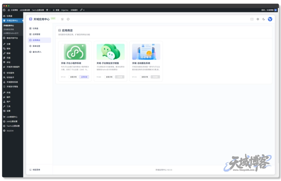The image size is (281, 181).
Task: Open 天域博客 site home link in admin bar
Action: coord(13,10)
